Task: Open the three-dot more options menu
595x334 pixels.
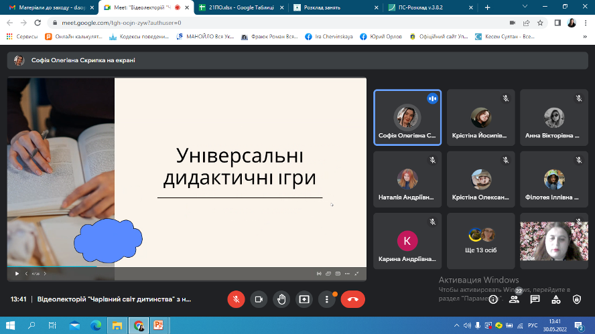Action: (x=327, y=299)
